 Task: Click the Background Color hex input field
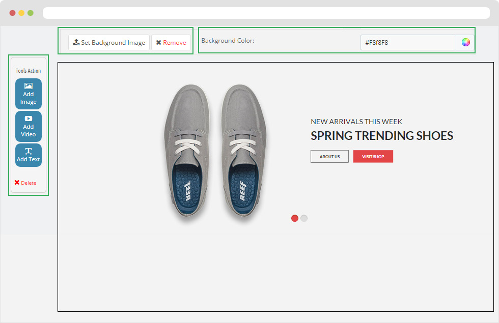click(408, 42)
